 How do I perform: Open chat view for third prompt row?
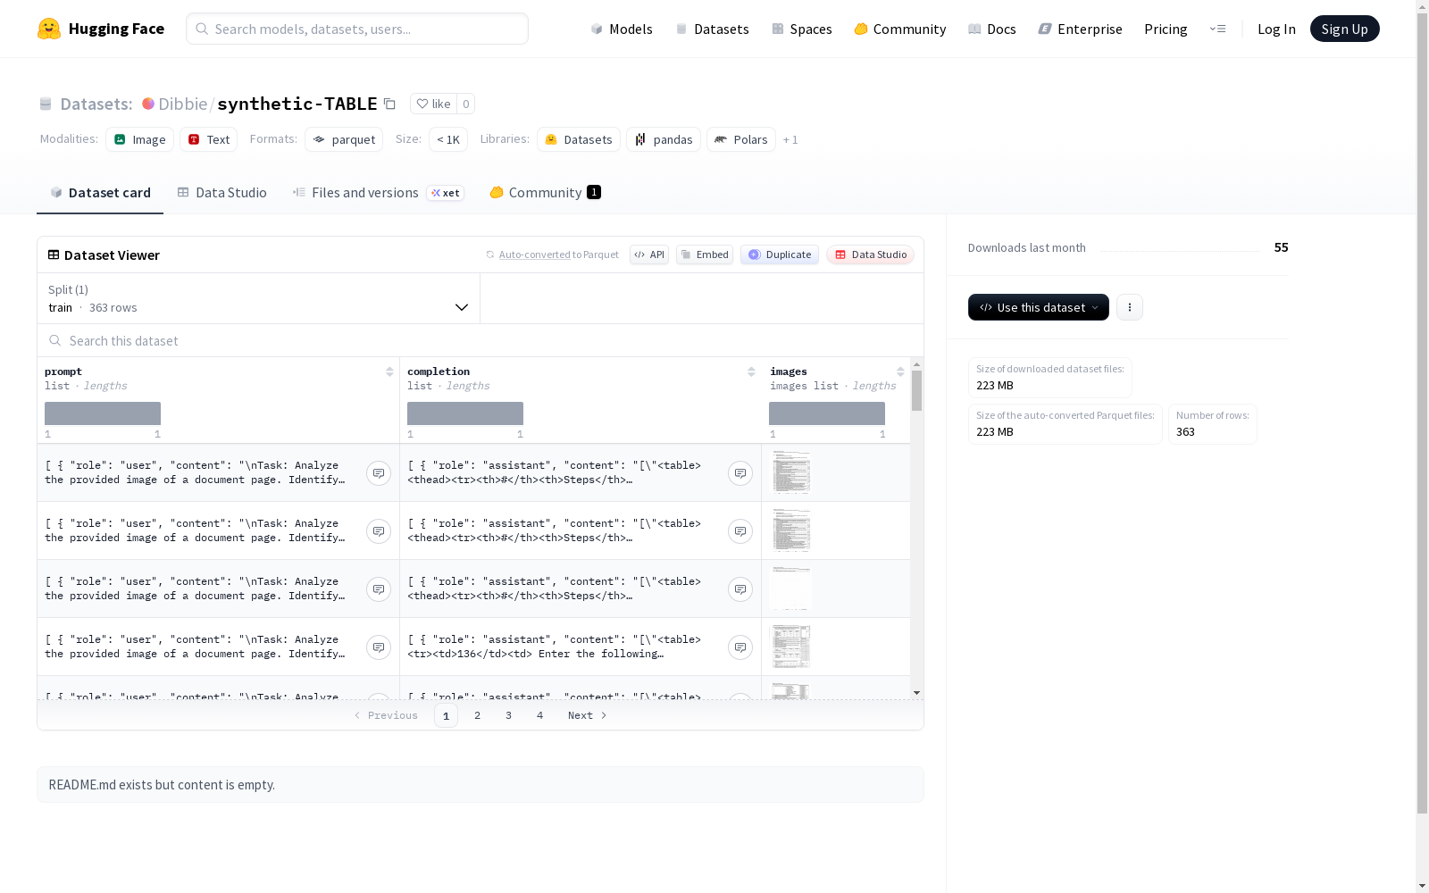point(379,589)
